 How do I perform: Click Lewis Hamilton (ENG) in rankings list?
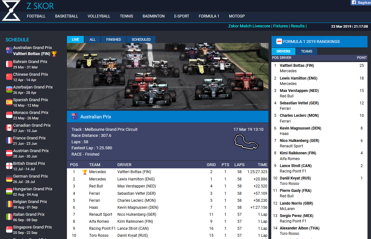point(298,78)
